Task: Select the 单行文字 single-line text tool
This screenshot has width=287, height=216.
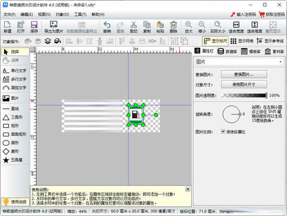Action: (x=15, y=70)
